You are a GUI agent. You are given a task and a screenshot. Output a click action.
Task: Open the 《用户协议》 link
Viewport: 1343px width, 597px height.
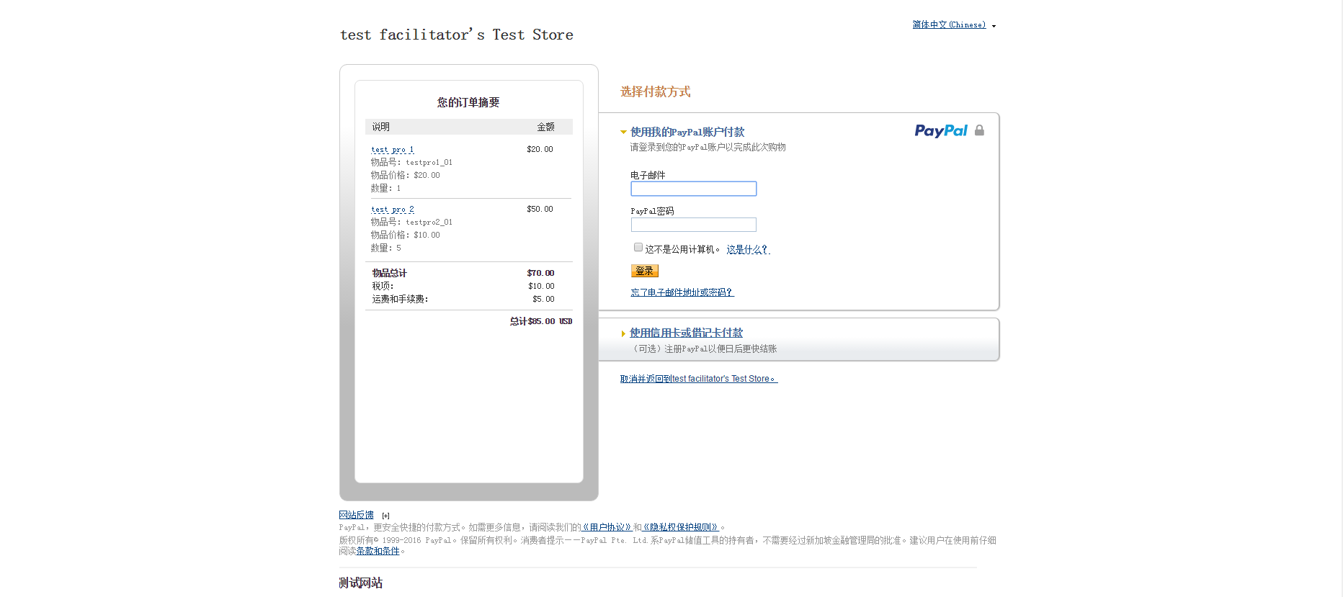pyautogui.click(x=607, y=527)
